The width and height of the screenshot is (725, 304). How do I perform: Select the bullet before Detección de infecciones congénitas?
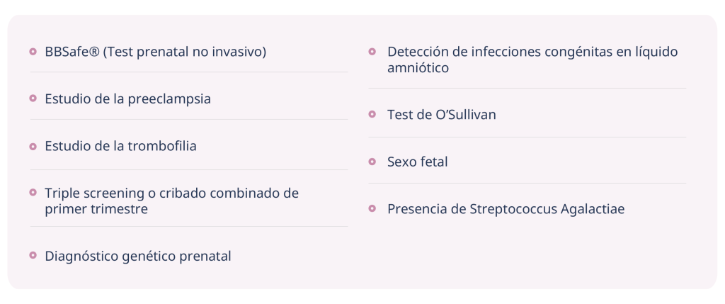point(372,52)
